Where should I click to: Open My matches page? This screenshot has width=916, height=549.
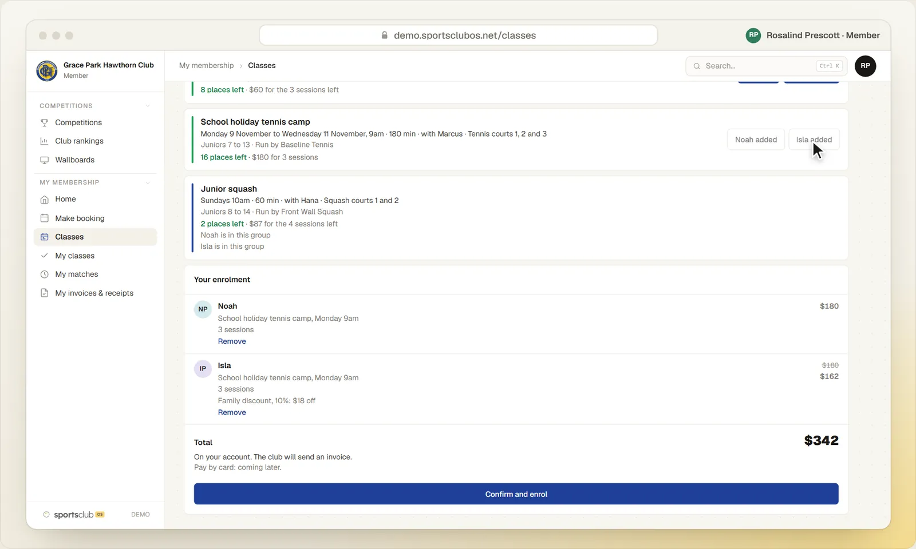click(x=95, y=274)
